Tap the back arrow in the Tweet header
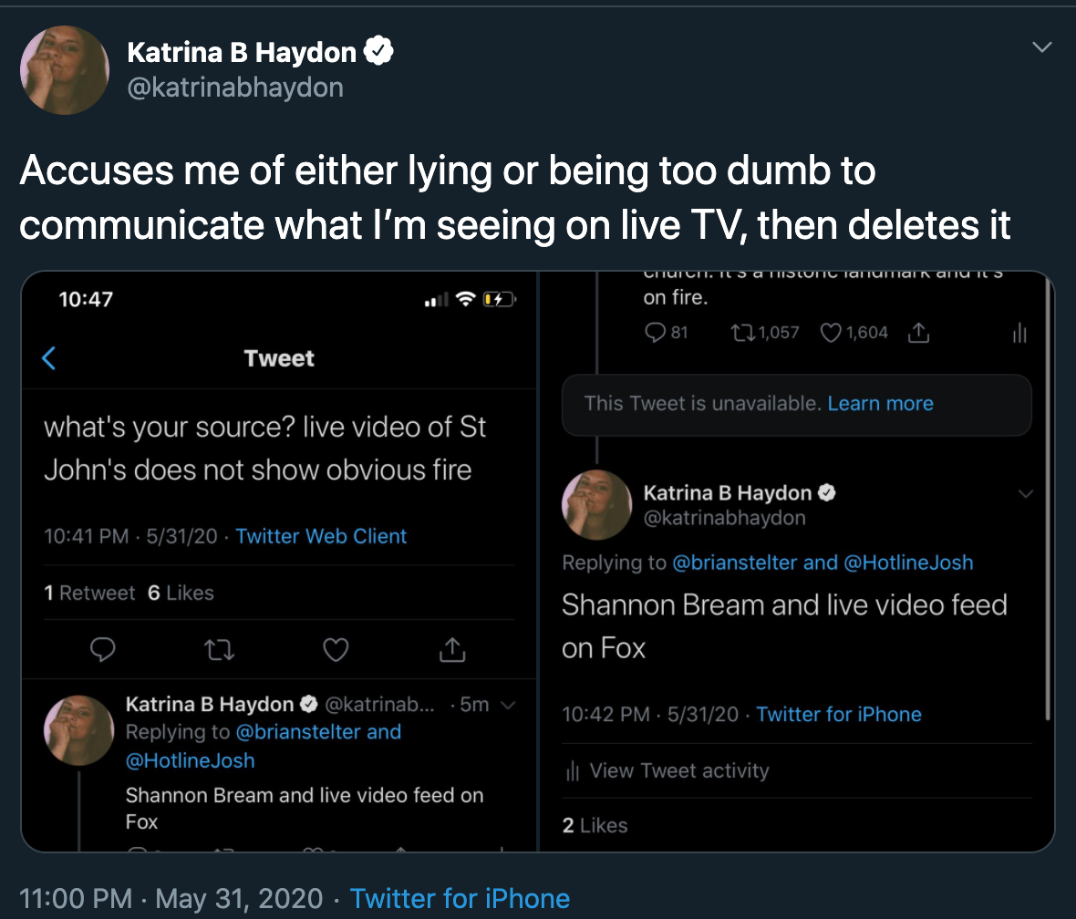 click(x=48, y=357)
